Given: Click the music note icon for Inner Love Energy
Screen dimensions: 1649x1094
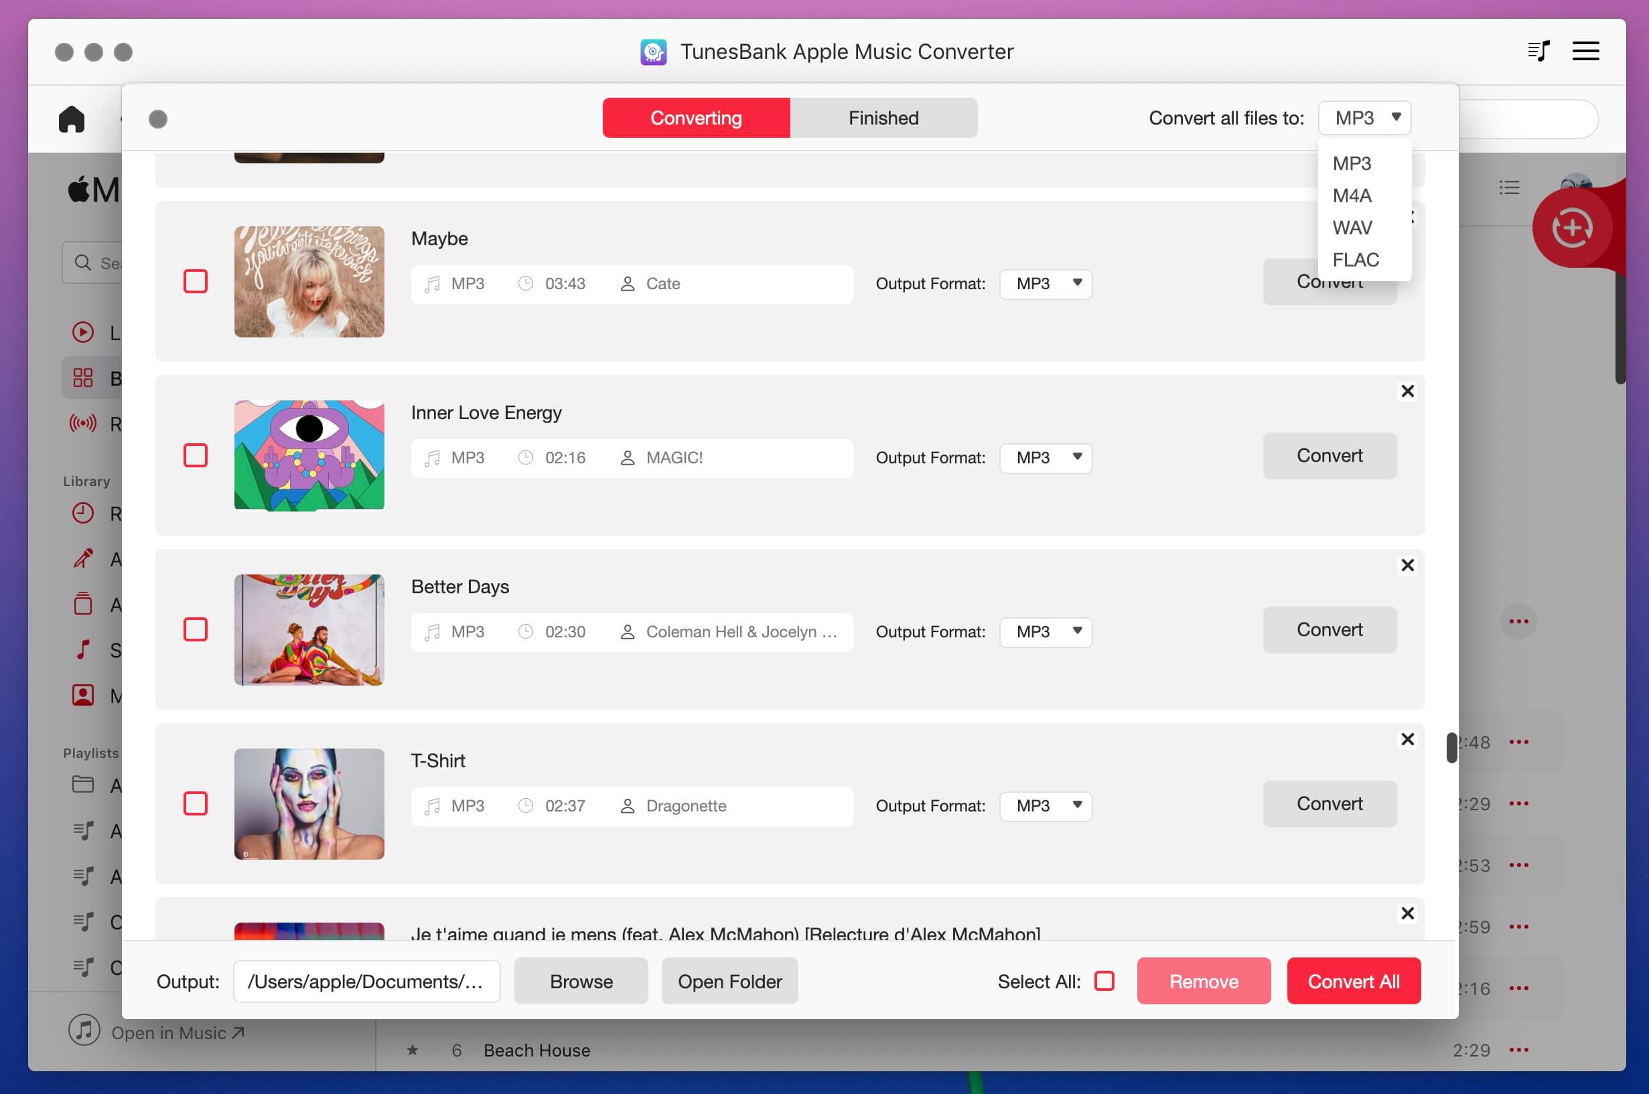Looking at the screenshot, I should (433, 457).
